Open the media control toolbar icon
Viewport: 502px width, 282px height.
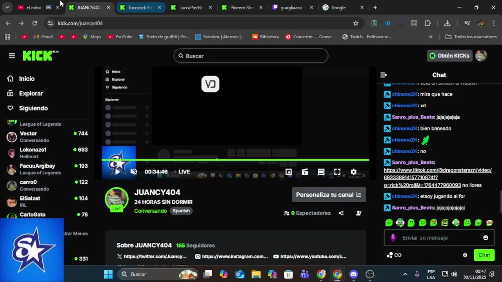pos(467,23)
